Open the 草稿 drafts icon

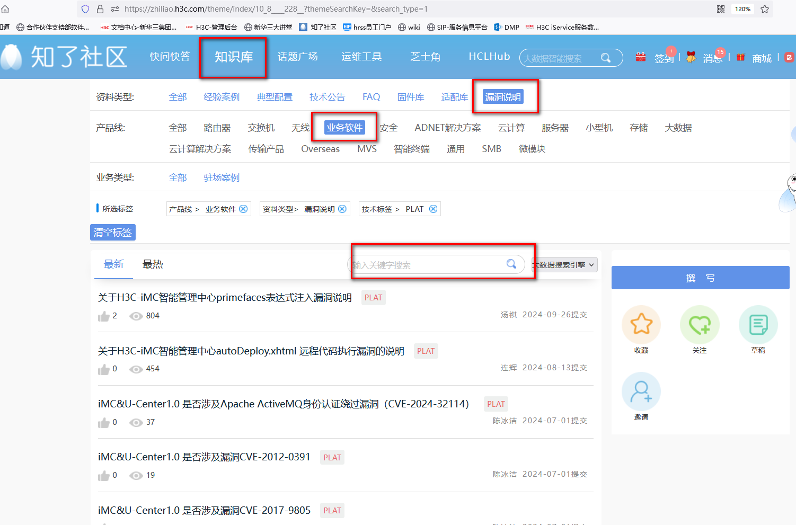(758, 324)
